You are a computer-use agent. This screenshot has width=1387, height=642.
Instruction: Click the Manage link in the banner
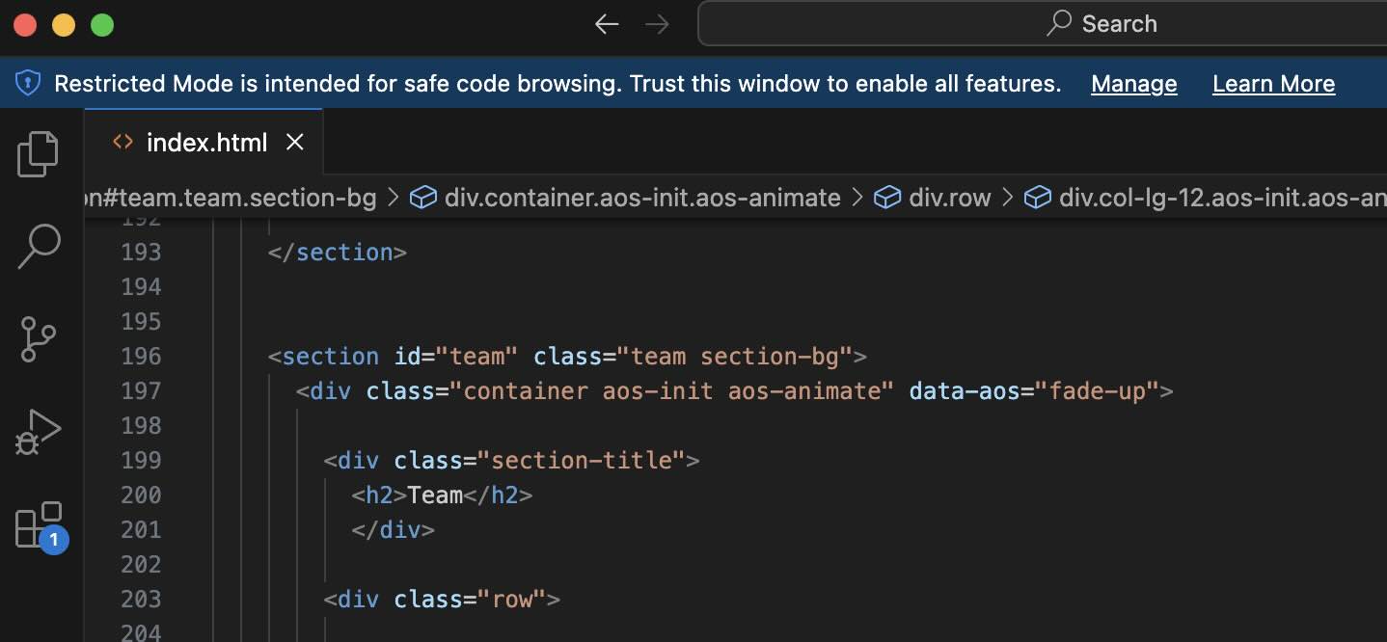1133,84
